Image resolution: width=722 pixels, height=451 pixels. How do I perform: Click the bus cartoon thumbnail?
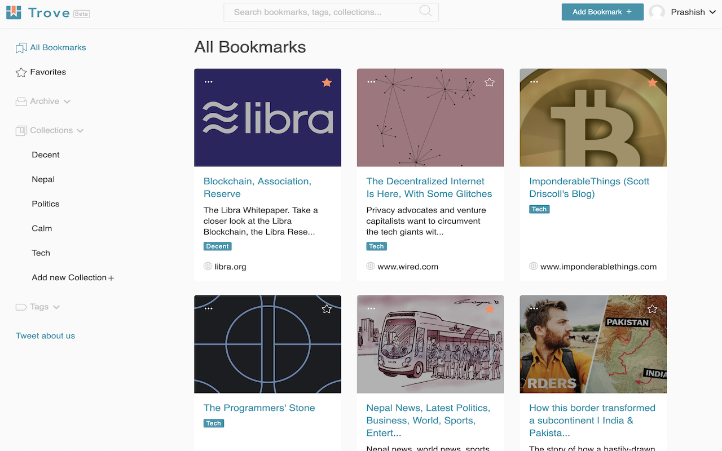pos(430,344)
